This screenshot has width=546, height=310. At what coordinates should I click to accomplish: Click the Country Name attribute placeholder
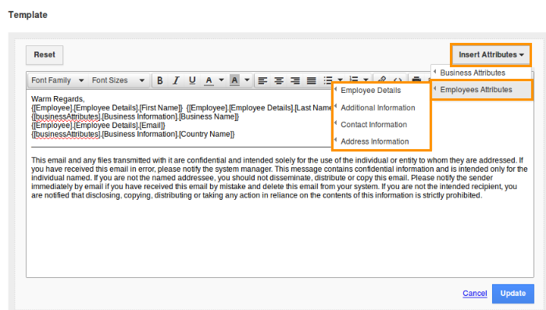tap(133, 134)
